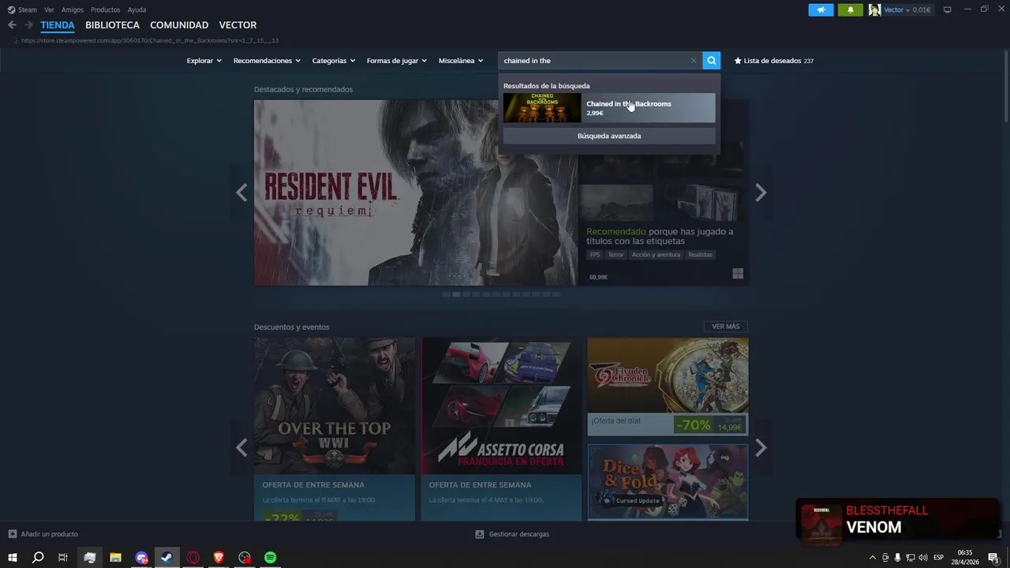Viewport: 1010px width, 568px height.
Task: Open the Resident Evil Requiem featured banner
Action: point(416,192)
